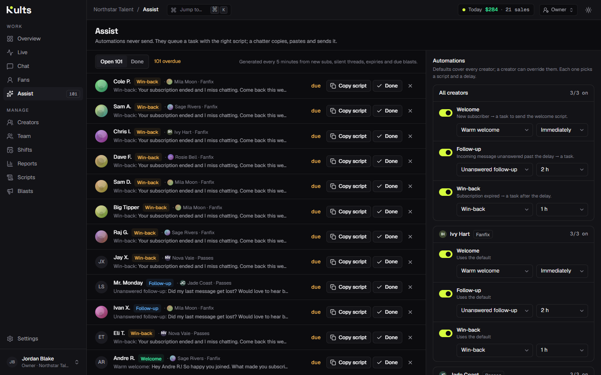Toggle the light/dark theme sun icon

[588, 10]
